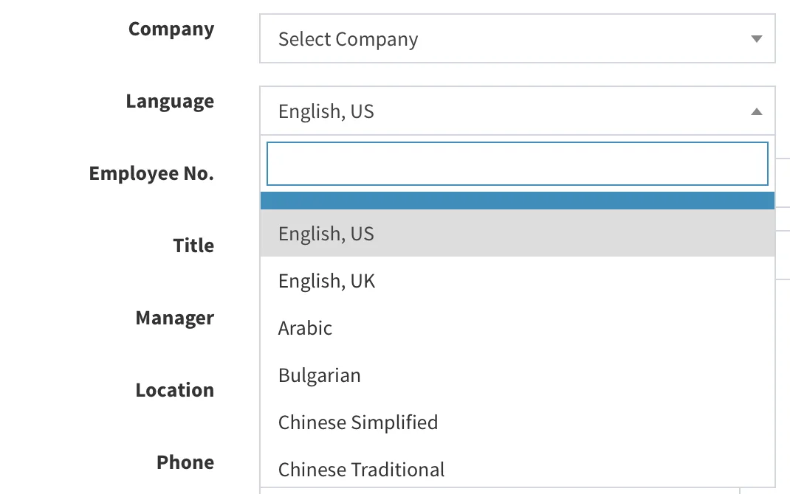Viewport: 790px width, 494px height.
Task: Click the Employee No. label
Action: click(x=151, y=173)
